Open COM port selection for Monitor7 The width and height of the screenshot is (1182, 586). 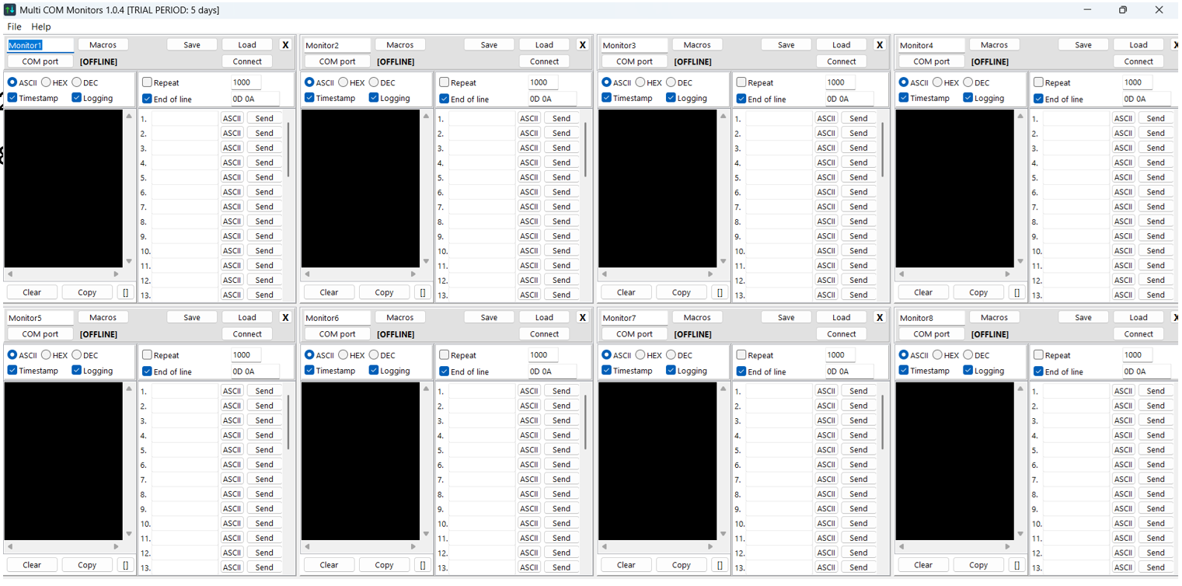[x=633, y=333]
